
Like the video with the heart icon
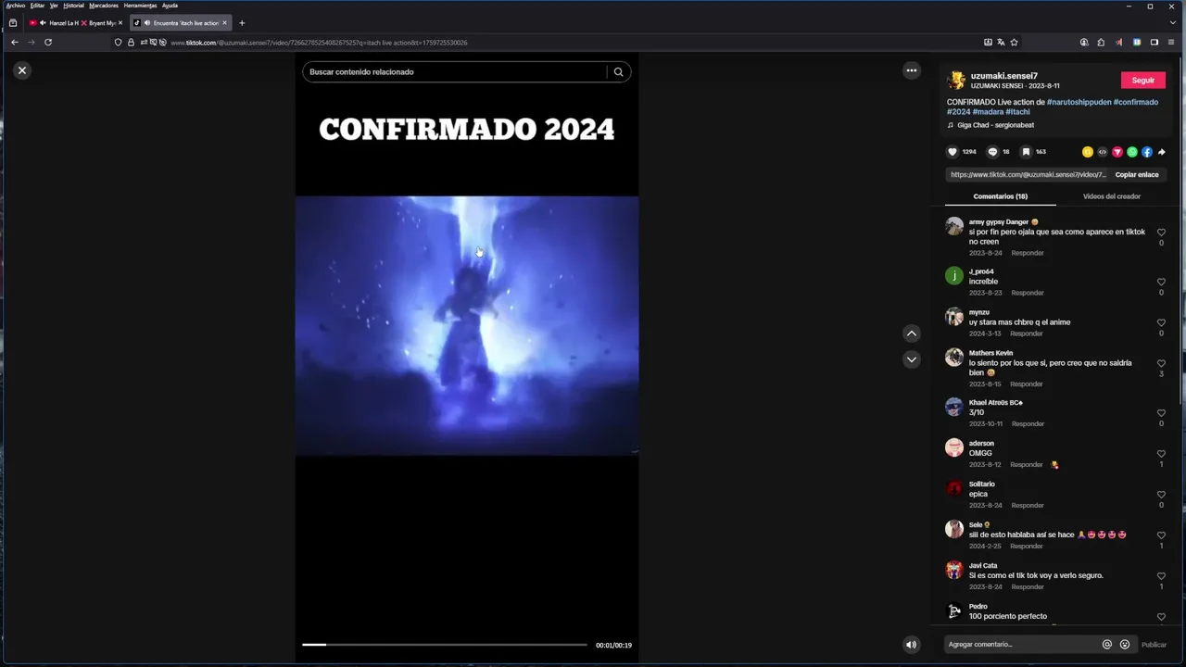coord(952,152)
